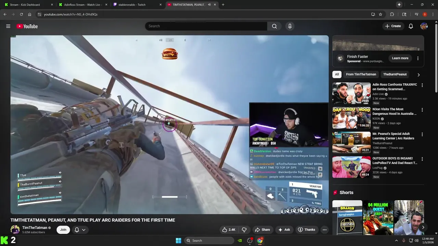Open YouTube notifications bell
The image size is (438, 246).
[x=411, y=26]
